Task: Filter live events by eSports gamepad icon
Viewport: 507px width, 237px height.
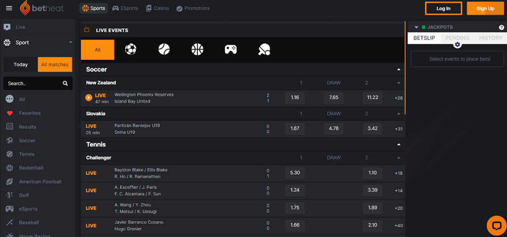Action: click(231, 49)
